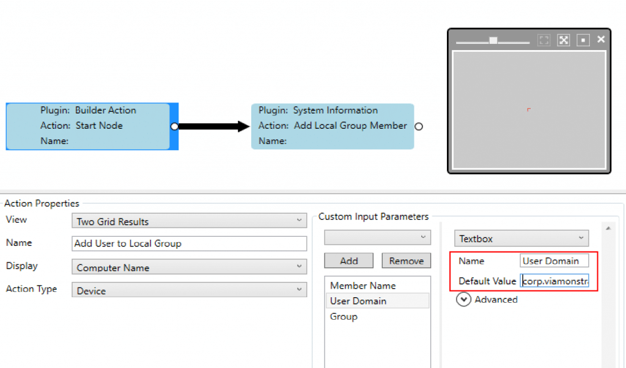
Task: Select Group in the parameter list
Action: point(343,317)
